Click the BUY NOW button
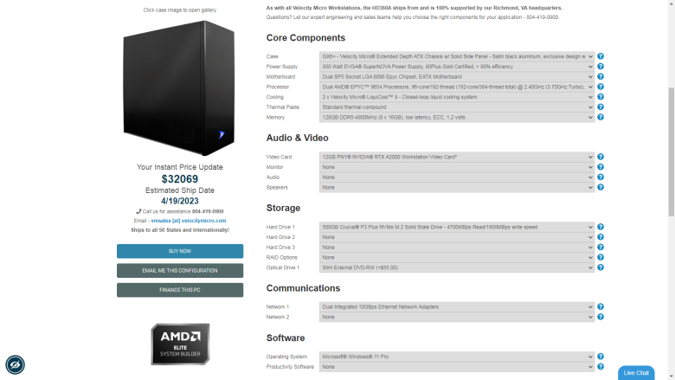The image size is (675, 380). coord(180,251)
